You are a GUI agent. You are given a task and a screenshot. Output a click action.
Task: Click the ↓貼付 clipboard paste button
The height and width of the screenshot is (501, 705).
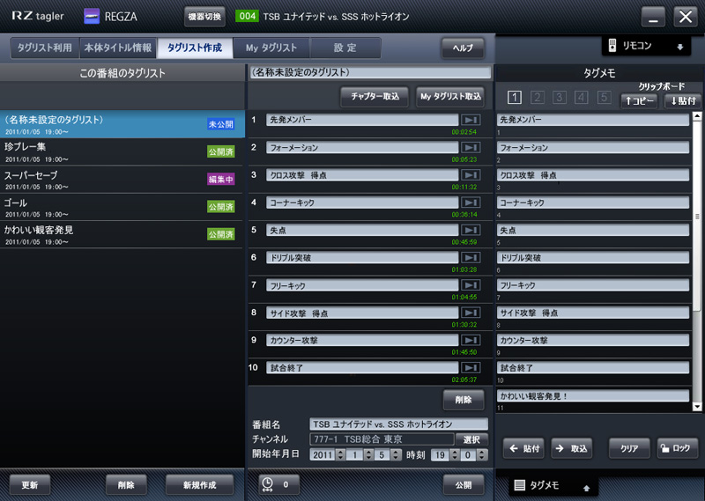(682, 100)
